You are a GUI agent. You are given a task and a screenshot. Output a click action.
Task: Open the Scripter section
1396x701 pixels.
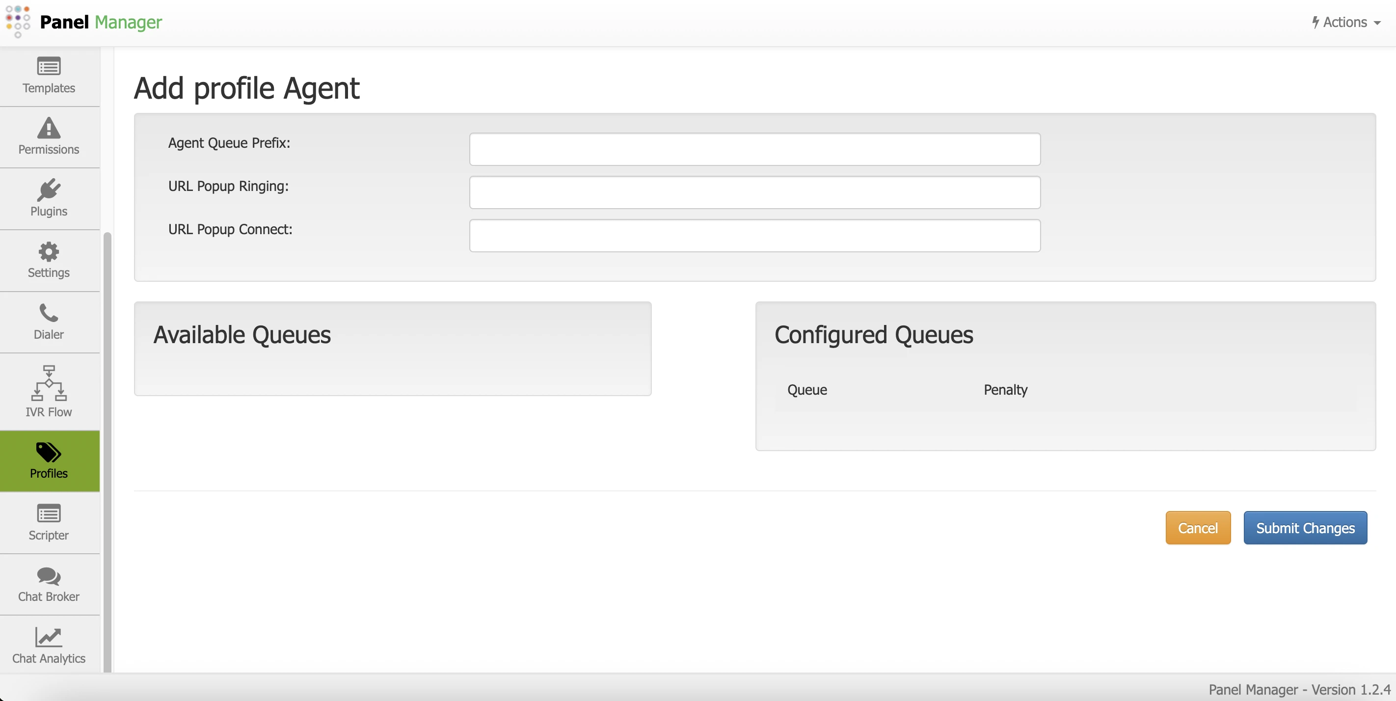(48, 522)
